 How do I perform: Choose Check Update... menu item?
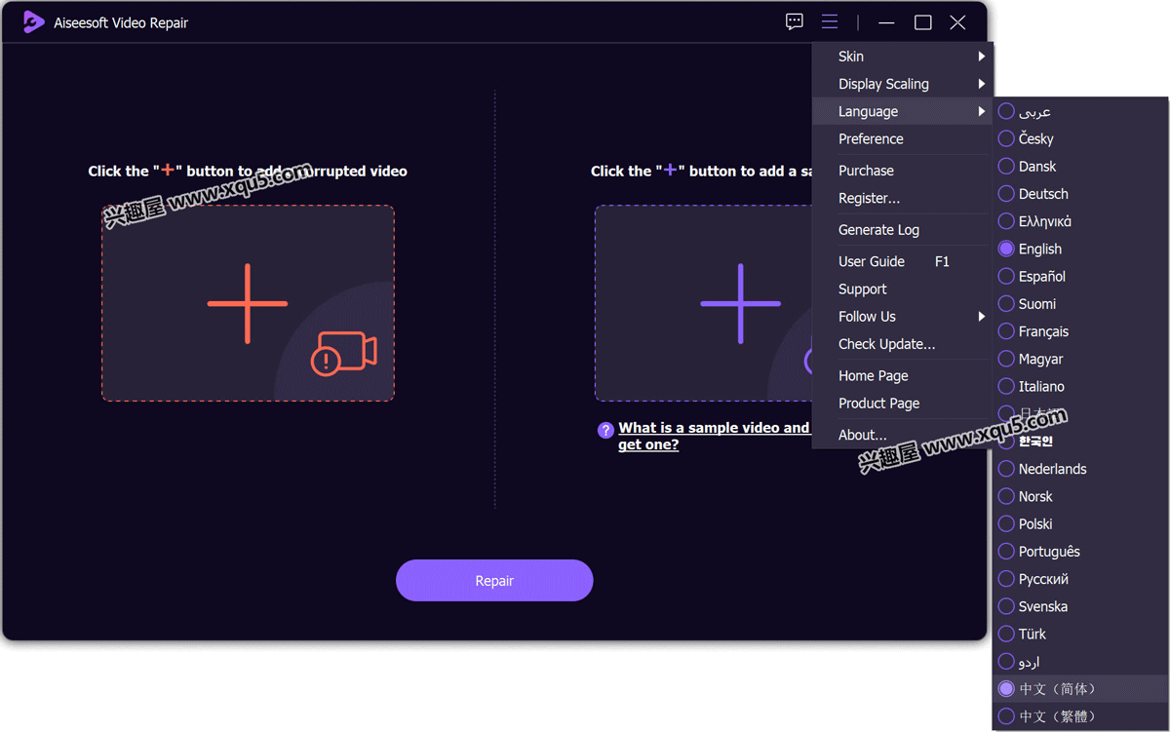pyautogui.click(x=902, y=344)
